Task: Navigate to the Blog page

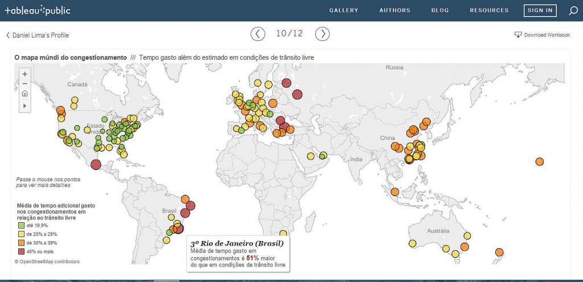Action: (440, 10)
